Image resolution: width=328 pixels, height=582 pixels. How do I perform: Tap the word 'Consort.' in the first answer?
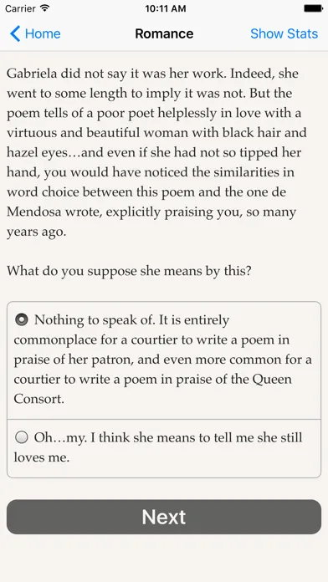[39, 399]
